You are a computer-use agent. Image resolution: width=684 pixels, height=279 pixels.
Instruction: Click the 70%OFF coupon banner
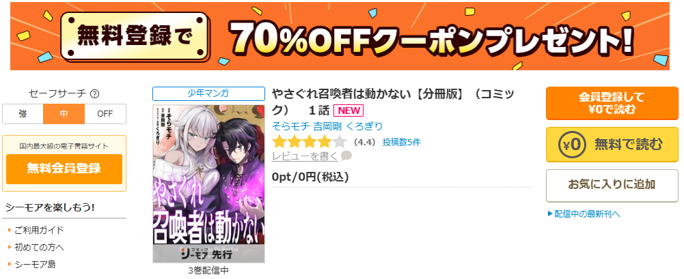pyautogui.click(x=340, y=36)
